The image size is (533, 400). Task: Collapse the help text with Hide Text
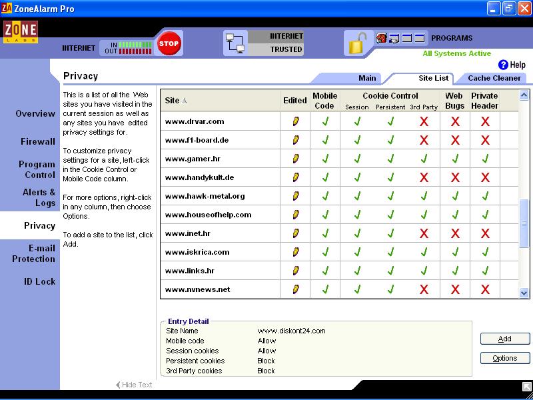[x=134, y=385]
